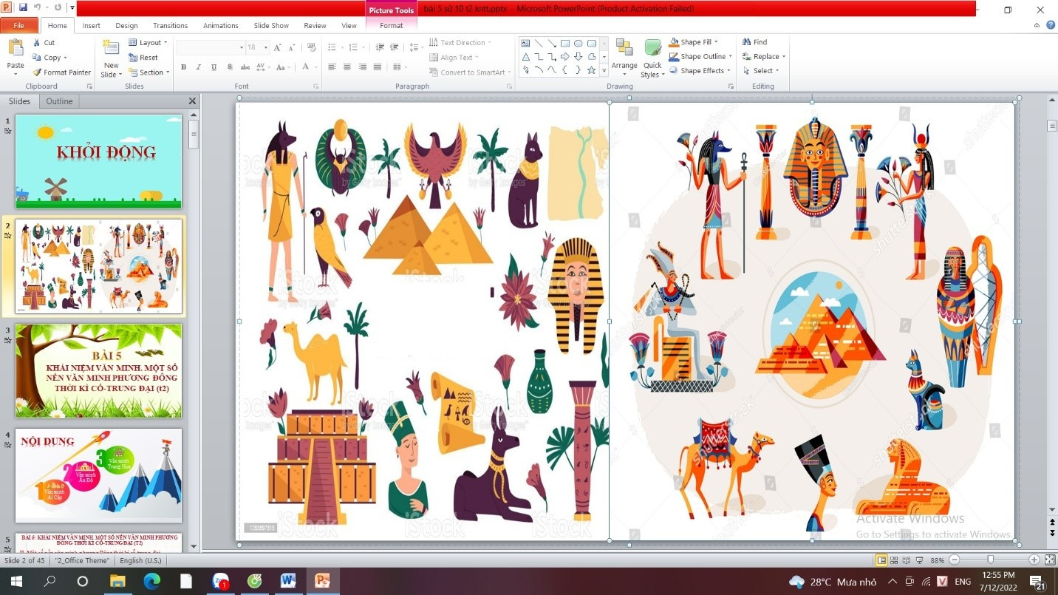
Task: Switch to Reading View in status bar
Action: click(x=907, y=560)
